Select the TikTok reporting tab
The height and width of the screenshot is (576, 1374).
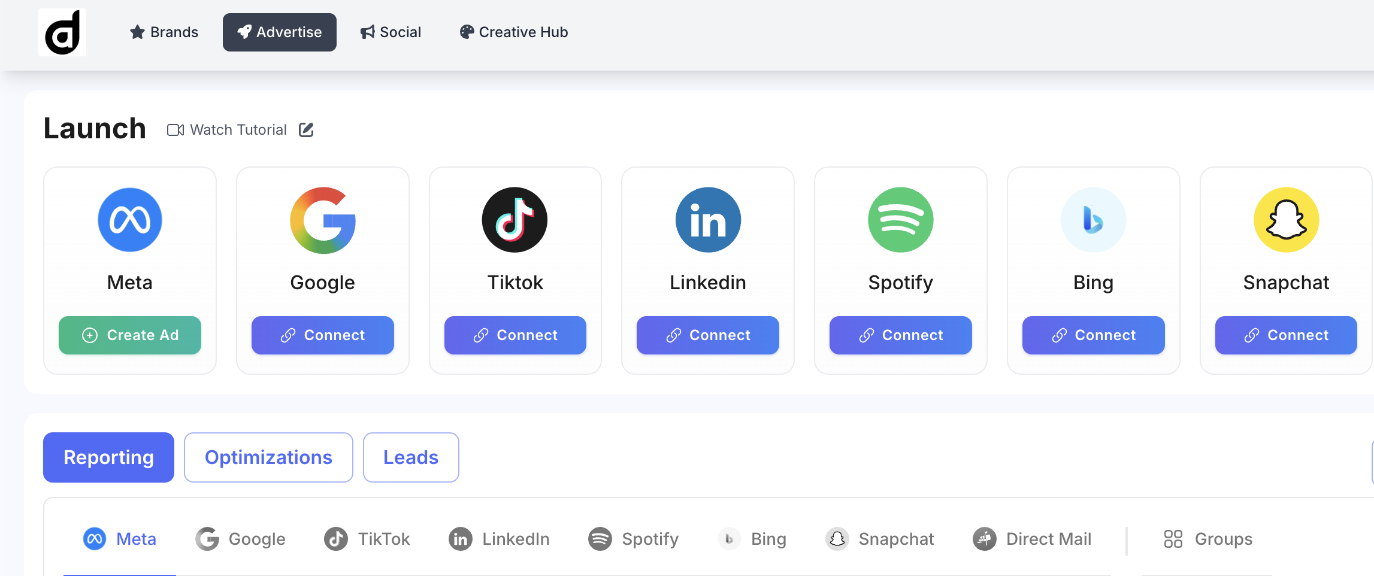367,538
